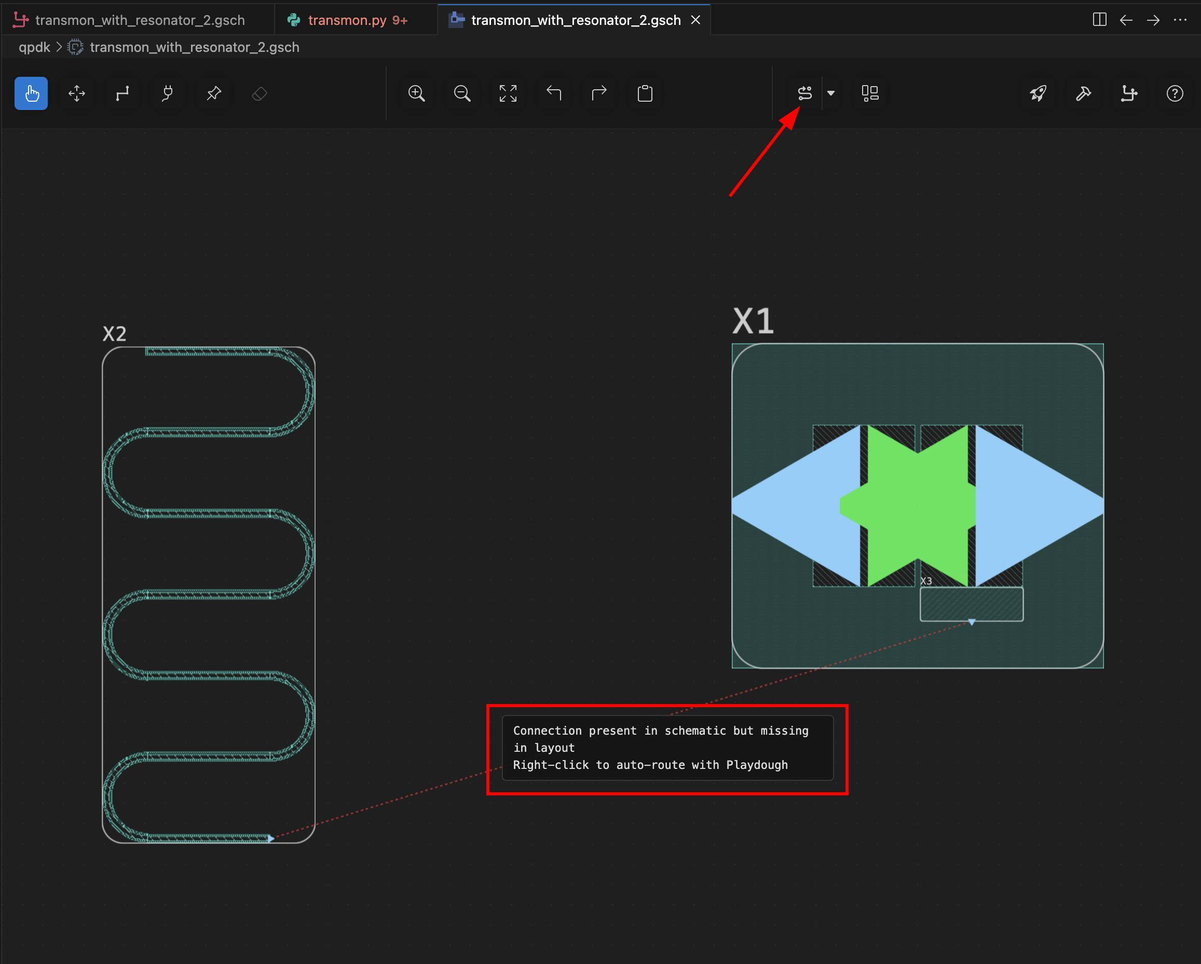
Task: Select the hand pointer tool
Action: tap(31, 93)
